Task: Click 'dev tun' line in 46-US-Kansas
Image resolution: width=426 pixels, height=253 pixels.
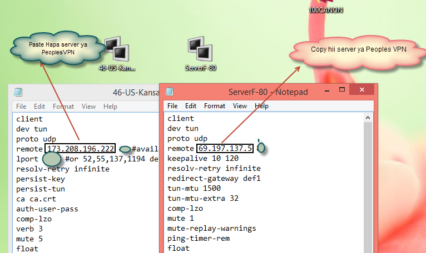Action: [32, 129]
